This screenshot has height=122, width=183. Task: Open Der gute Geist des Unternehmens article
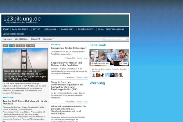tap(67, 86)
